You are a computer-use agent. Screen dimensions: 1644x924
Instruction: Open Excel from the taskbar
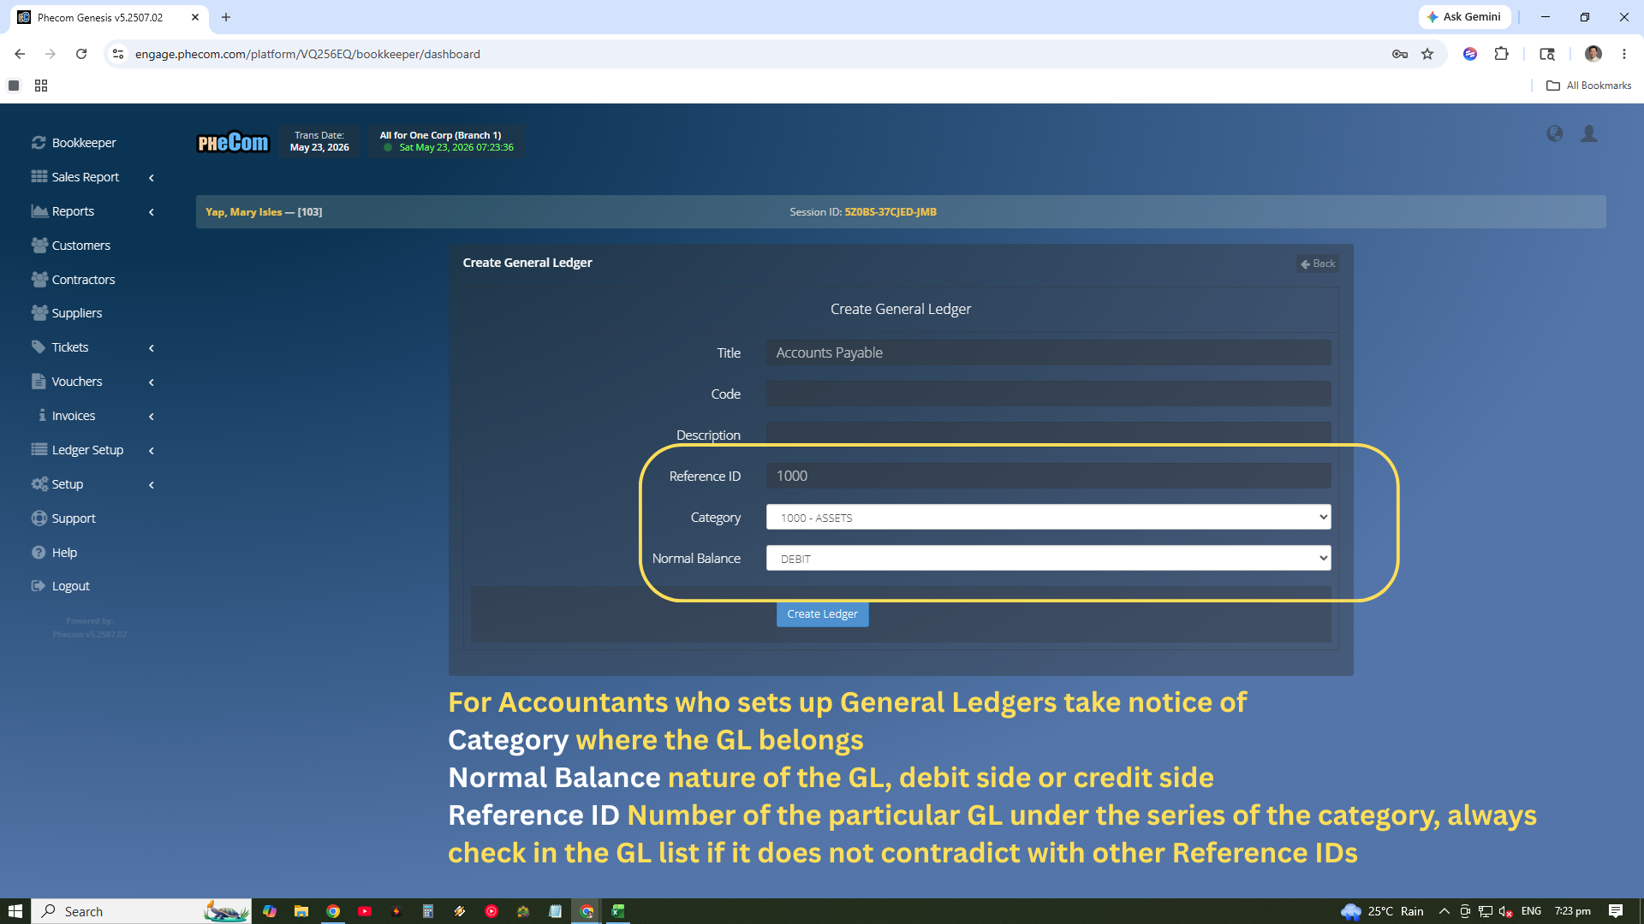pos(618,911)
